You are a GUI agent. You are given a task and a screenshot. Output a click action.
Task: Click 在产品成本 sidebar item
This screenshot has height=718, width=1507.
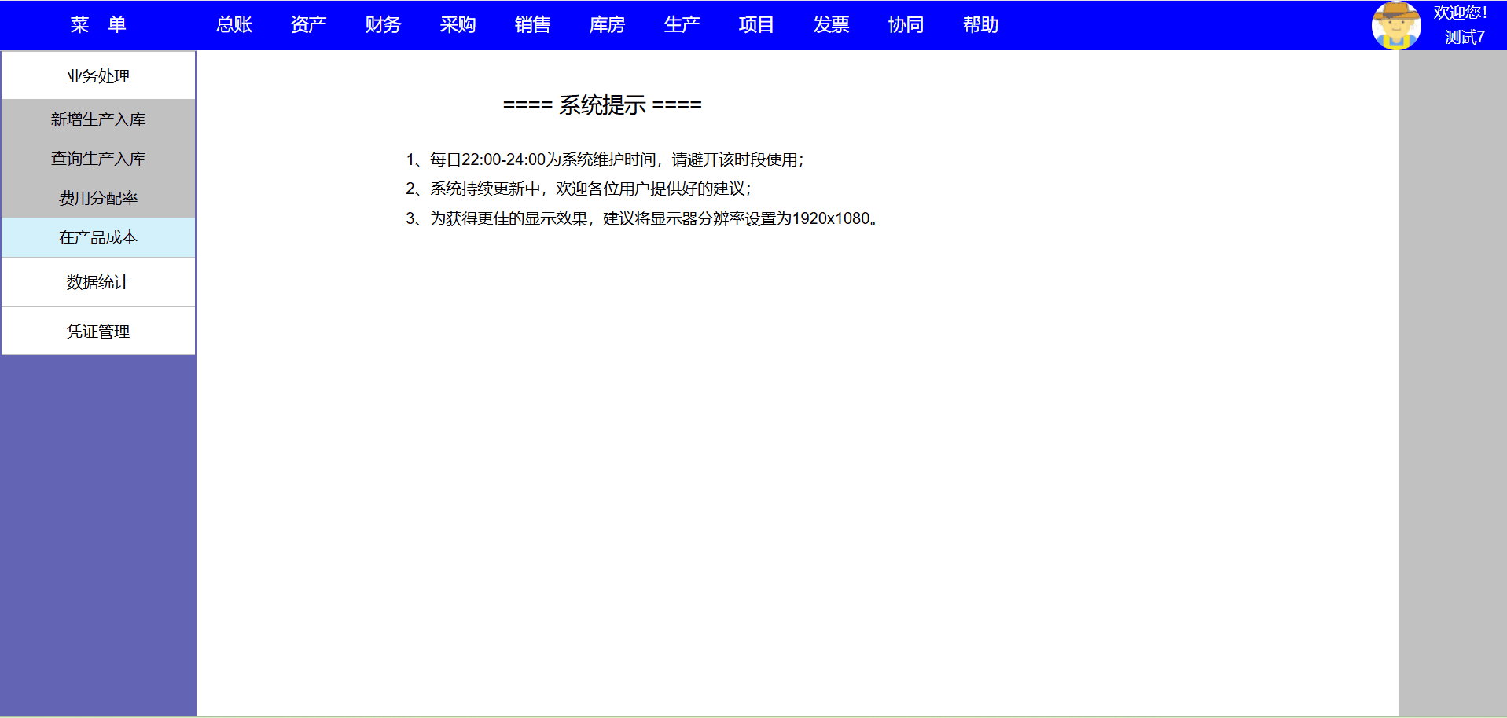pyautogui.click(x=98, y=237)
